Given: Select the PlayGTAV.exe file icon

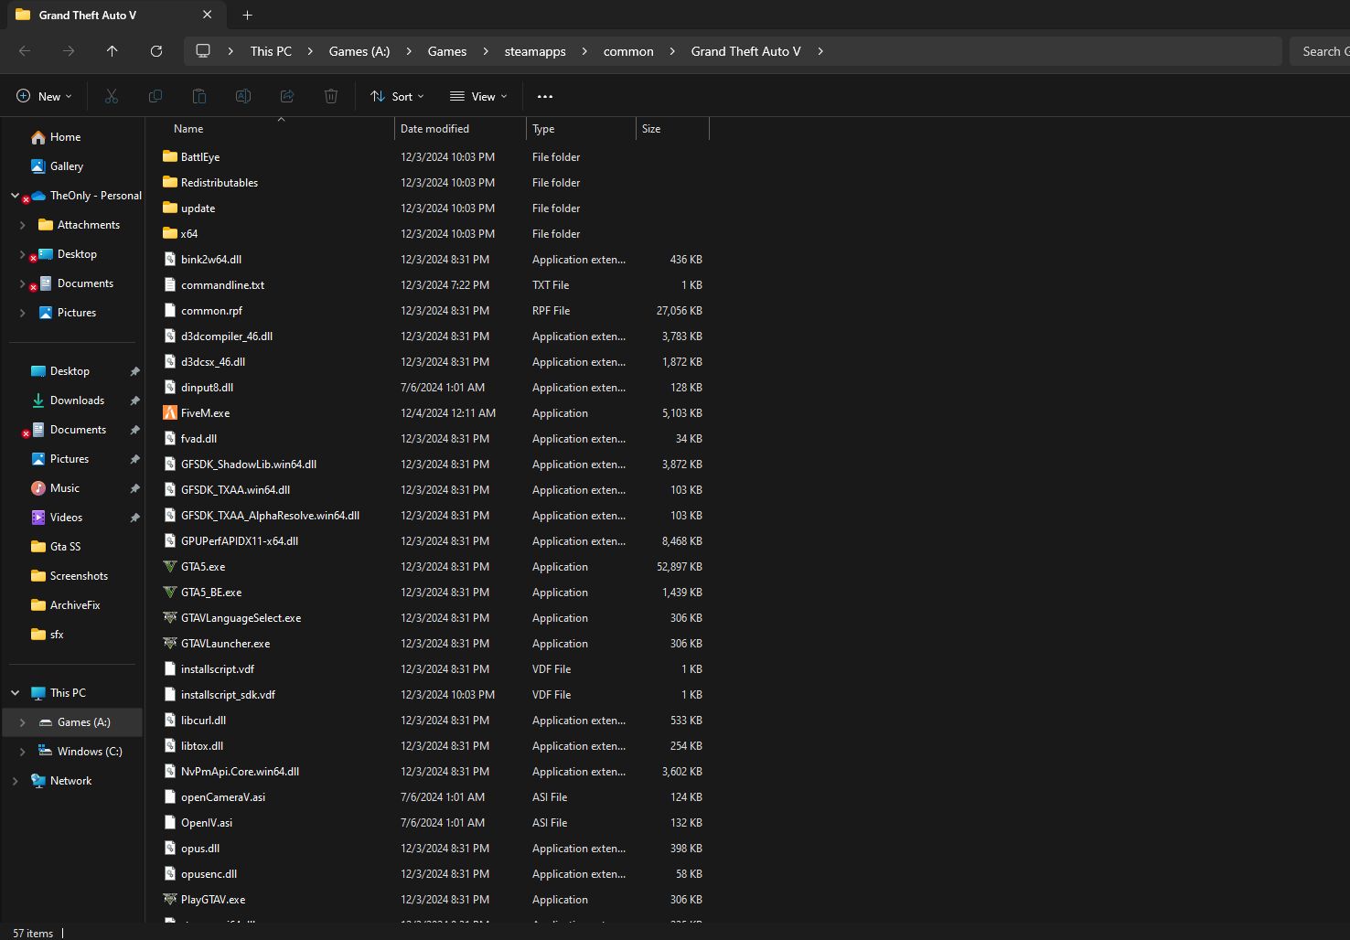Looking at the screenshot, I should click(170, 900).
